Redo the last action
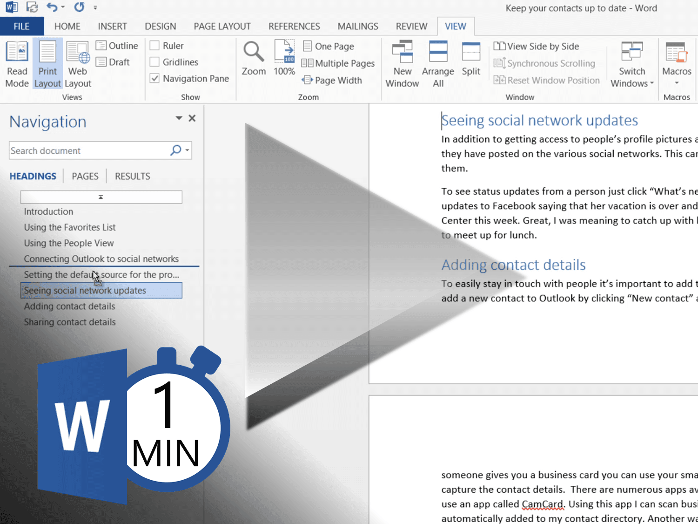 point(80,7)
